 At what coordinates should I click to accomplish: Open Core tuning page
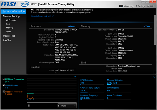[x=8, y=24]
